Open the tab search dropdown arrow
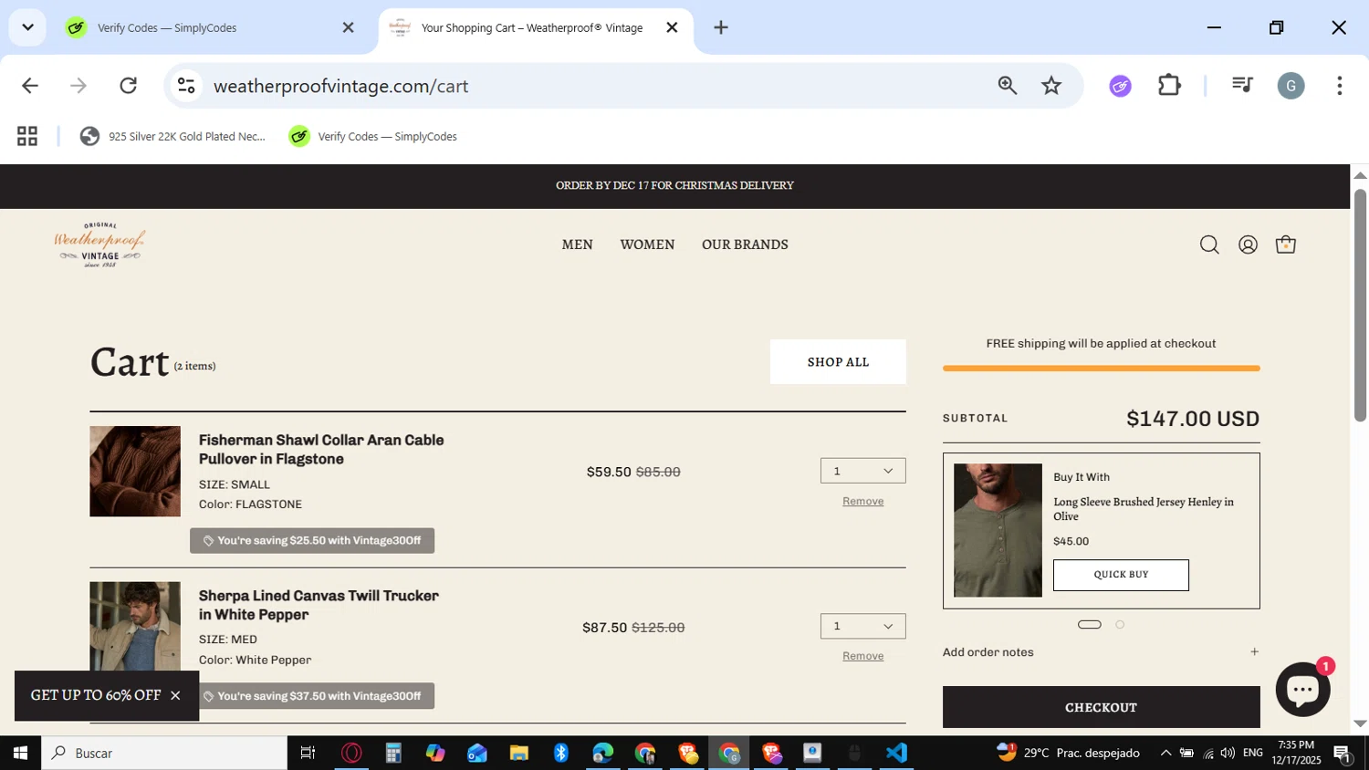1369x770 pixels. [x=27, y=27]
